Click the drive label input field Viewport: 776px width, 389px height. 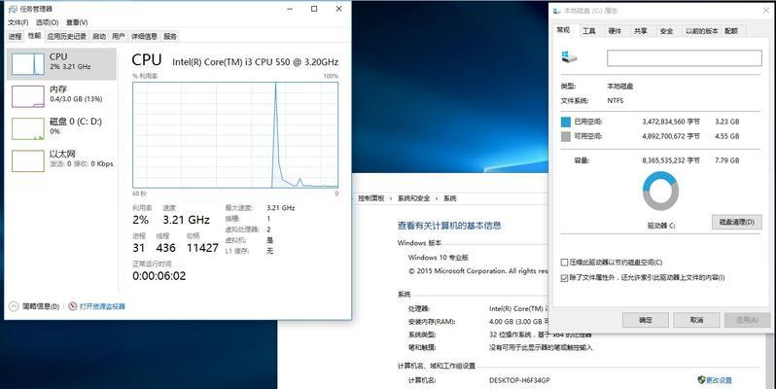click(685, 58)
